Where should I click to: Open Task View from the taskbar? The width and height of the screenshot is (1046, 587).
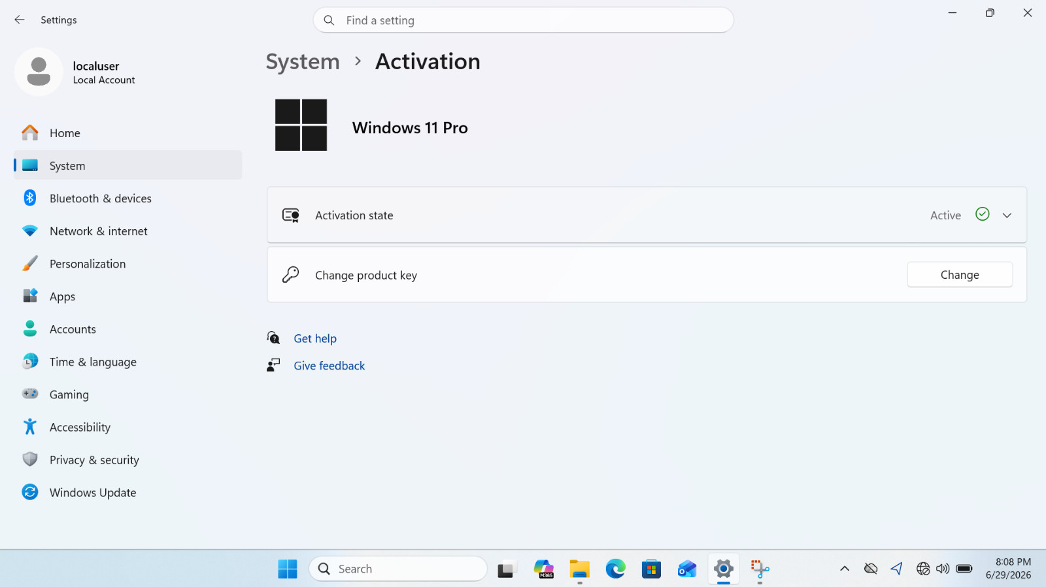(x=507, y=569)
